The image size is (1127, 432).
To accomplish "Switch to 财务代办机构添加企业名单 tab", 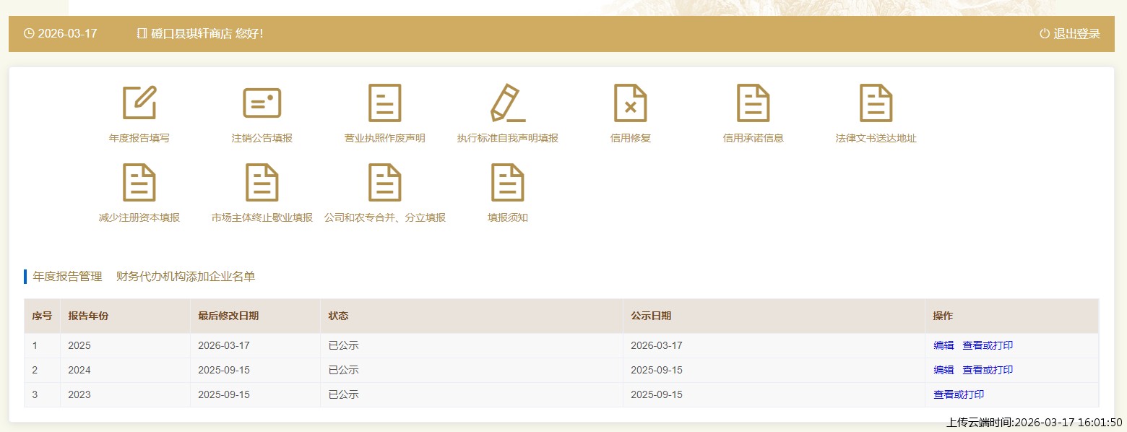I will pos(186,277).
